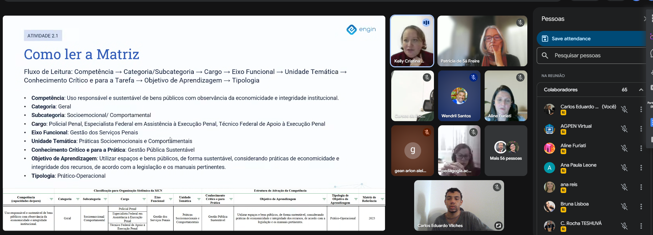The width and height of the screenshot is (653, 235).
Task: Click the Pessoas panel title
Action: click(x=553, y=19)
